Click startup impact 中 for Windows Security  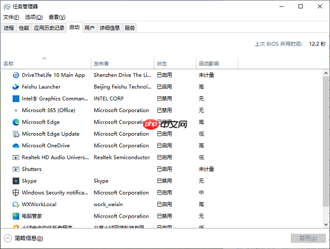(201, 192)
